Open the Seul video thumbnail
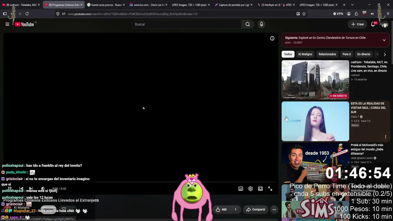Viewport: 393px width, 221px height. pos(315,122)
